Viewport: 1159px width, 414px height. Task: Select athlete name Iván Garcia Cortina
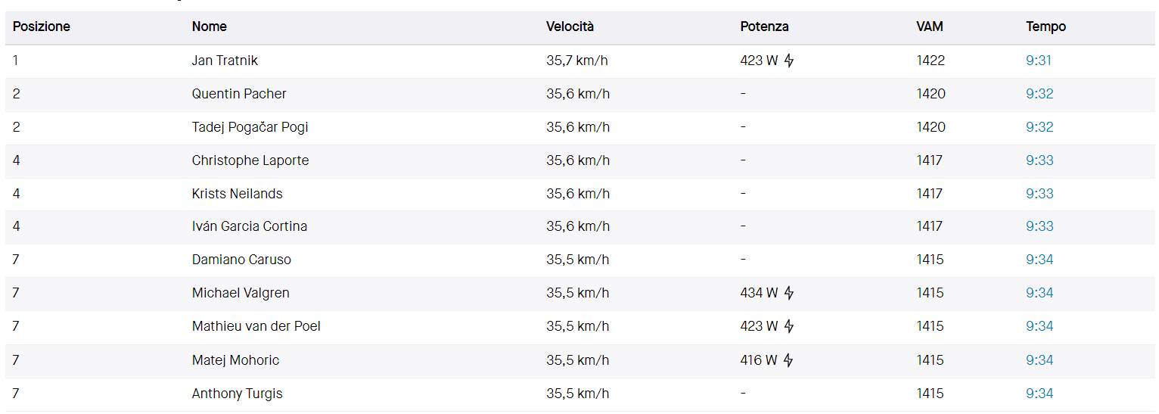(249, 226)
